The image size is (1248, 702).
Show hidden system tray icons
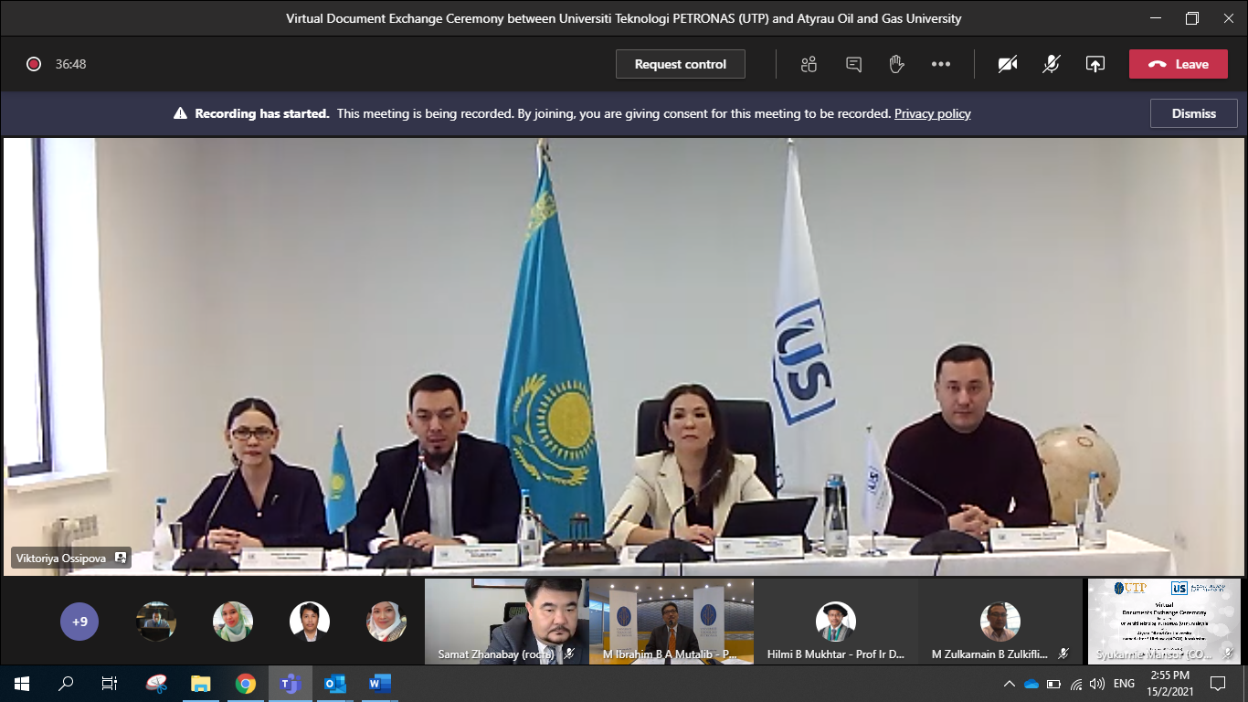(x=1009, y=683)
